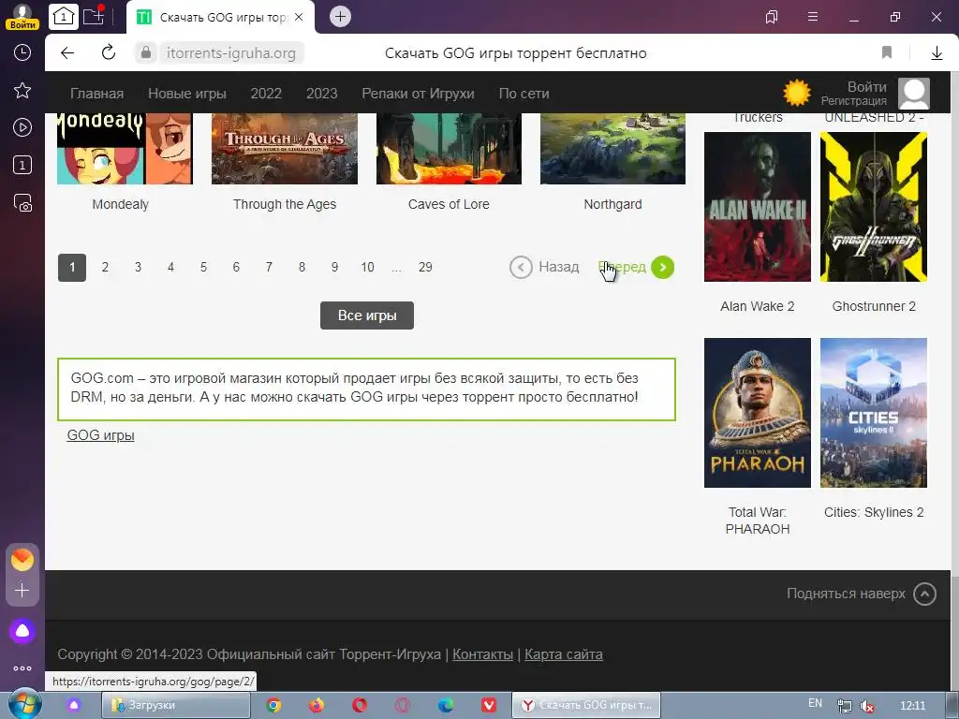Image resolution: width=959 pixels, height=719 pixels.
Task: Open sidebar more options dots
Action: pos(22,668)
